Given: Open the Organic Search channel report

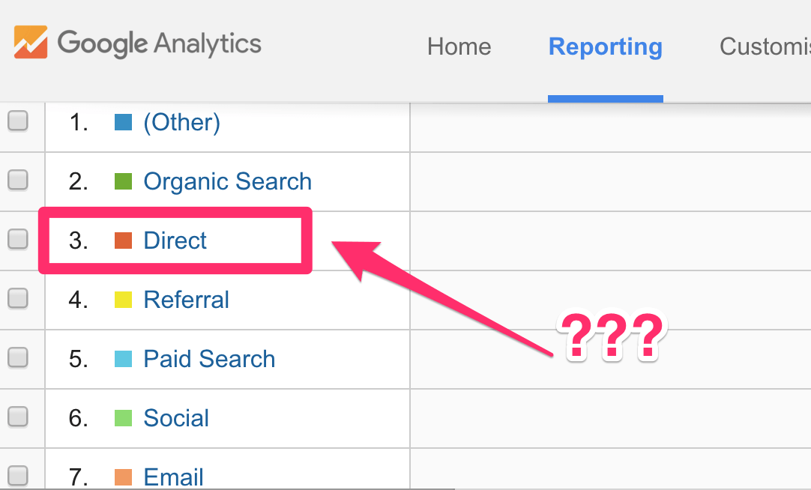Looking at the screenshot, I should [x=227, y=181].
